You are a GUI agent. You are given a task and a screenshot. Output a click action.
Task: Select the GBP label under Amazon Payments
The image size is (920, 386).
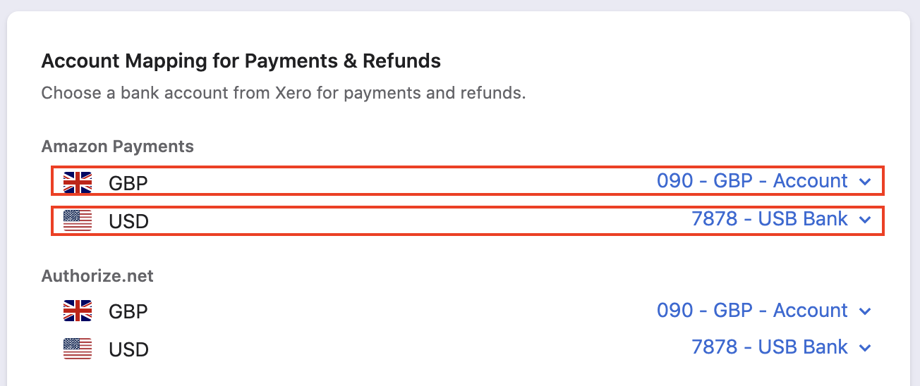coord(128,183)
